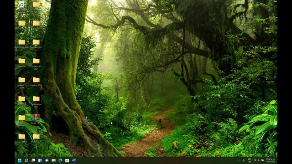The height and width of the screenshot is (164, 292).
Task: Select the Curso 5G folder
Action: [22, 63]
